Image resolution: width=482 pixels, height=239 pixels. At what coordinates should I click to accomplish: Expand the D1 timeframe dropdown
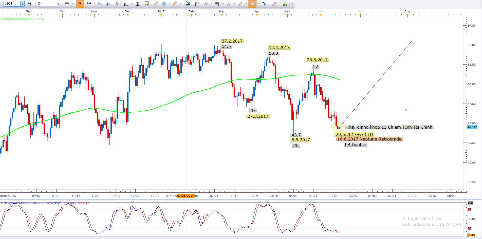(58, 4)
